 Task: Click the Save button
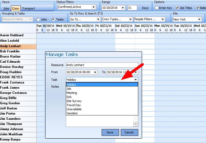tap(110, 132)
